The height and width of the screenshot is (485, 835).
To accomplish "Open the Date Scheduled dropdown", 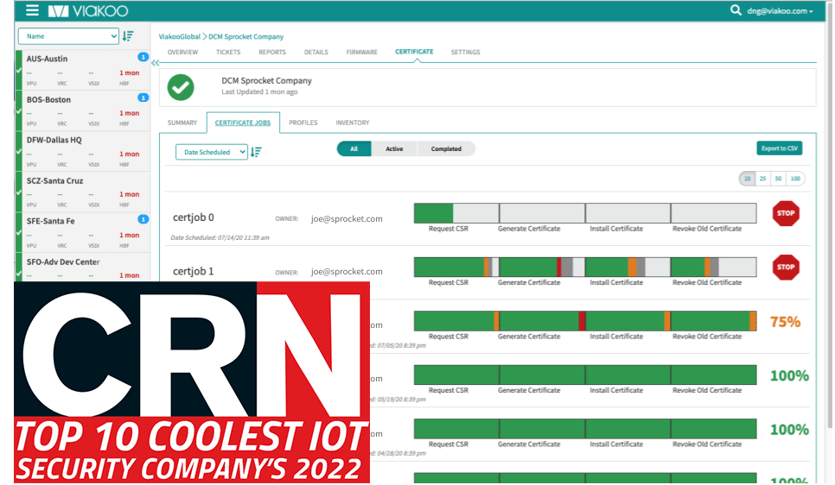I will [212, 152].
